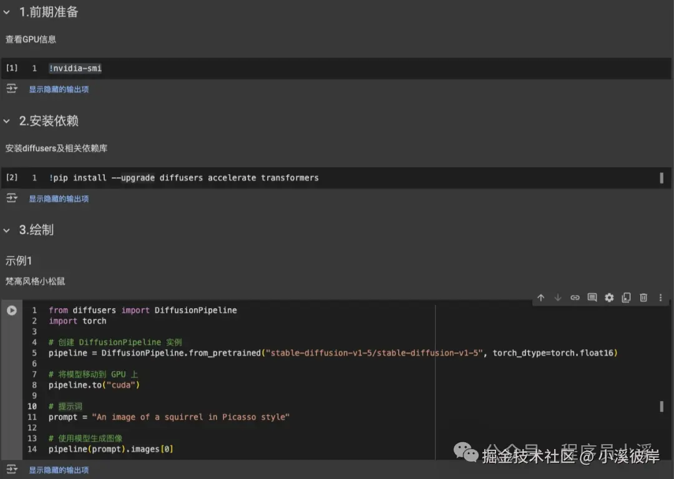Click the comment # 使用模型生成图像
Viewport: 674px width, 479px height.
click(x=85, y=438)
